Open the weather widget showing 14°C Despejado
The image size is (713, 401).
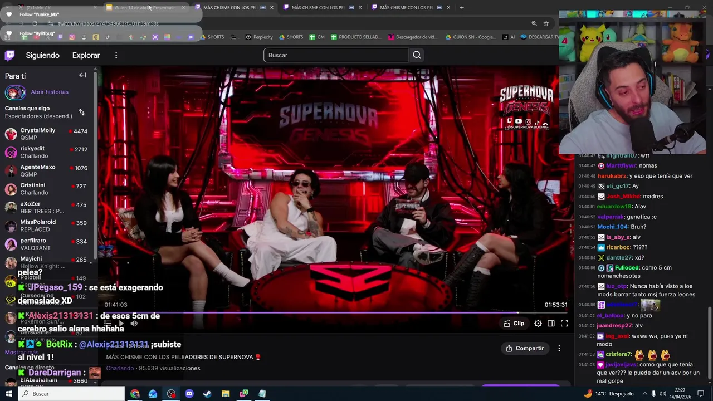[608, 394]
